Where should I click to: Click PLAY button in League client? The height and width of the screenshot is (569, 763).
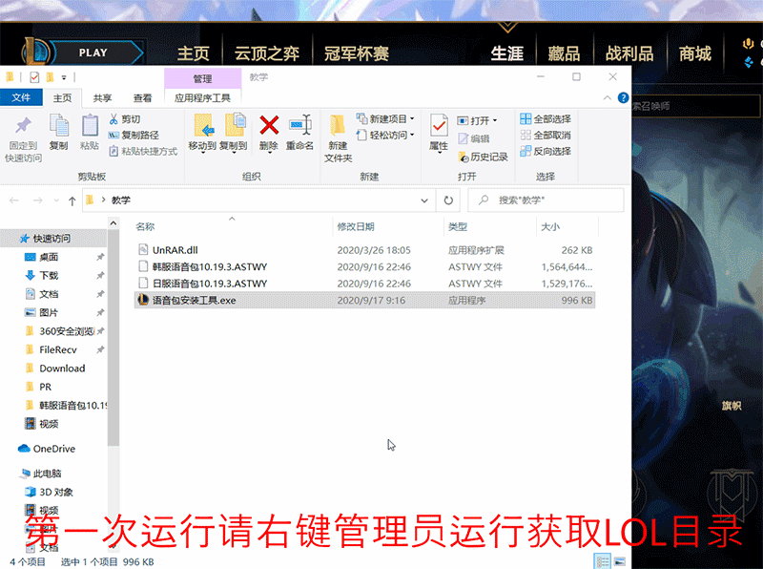[x=93, y=53]
